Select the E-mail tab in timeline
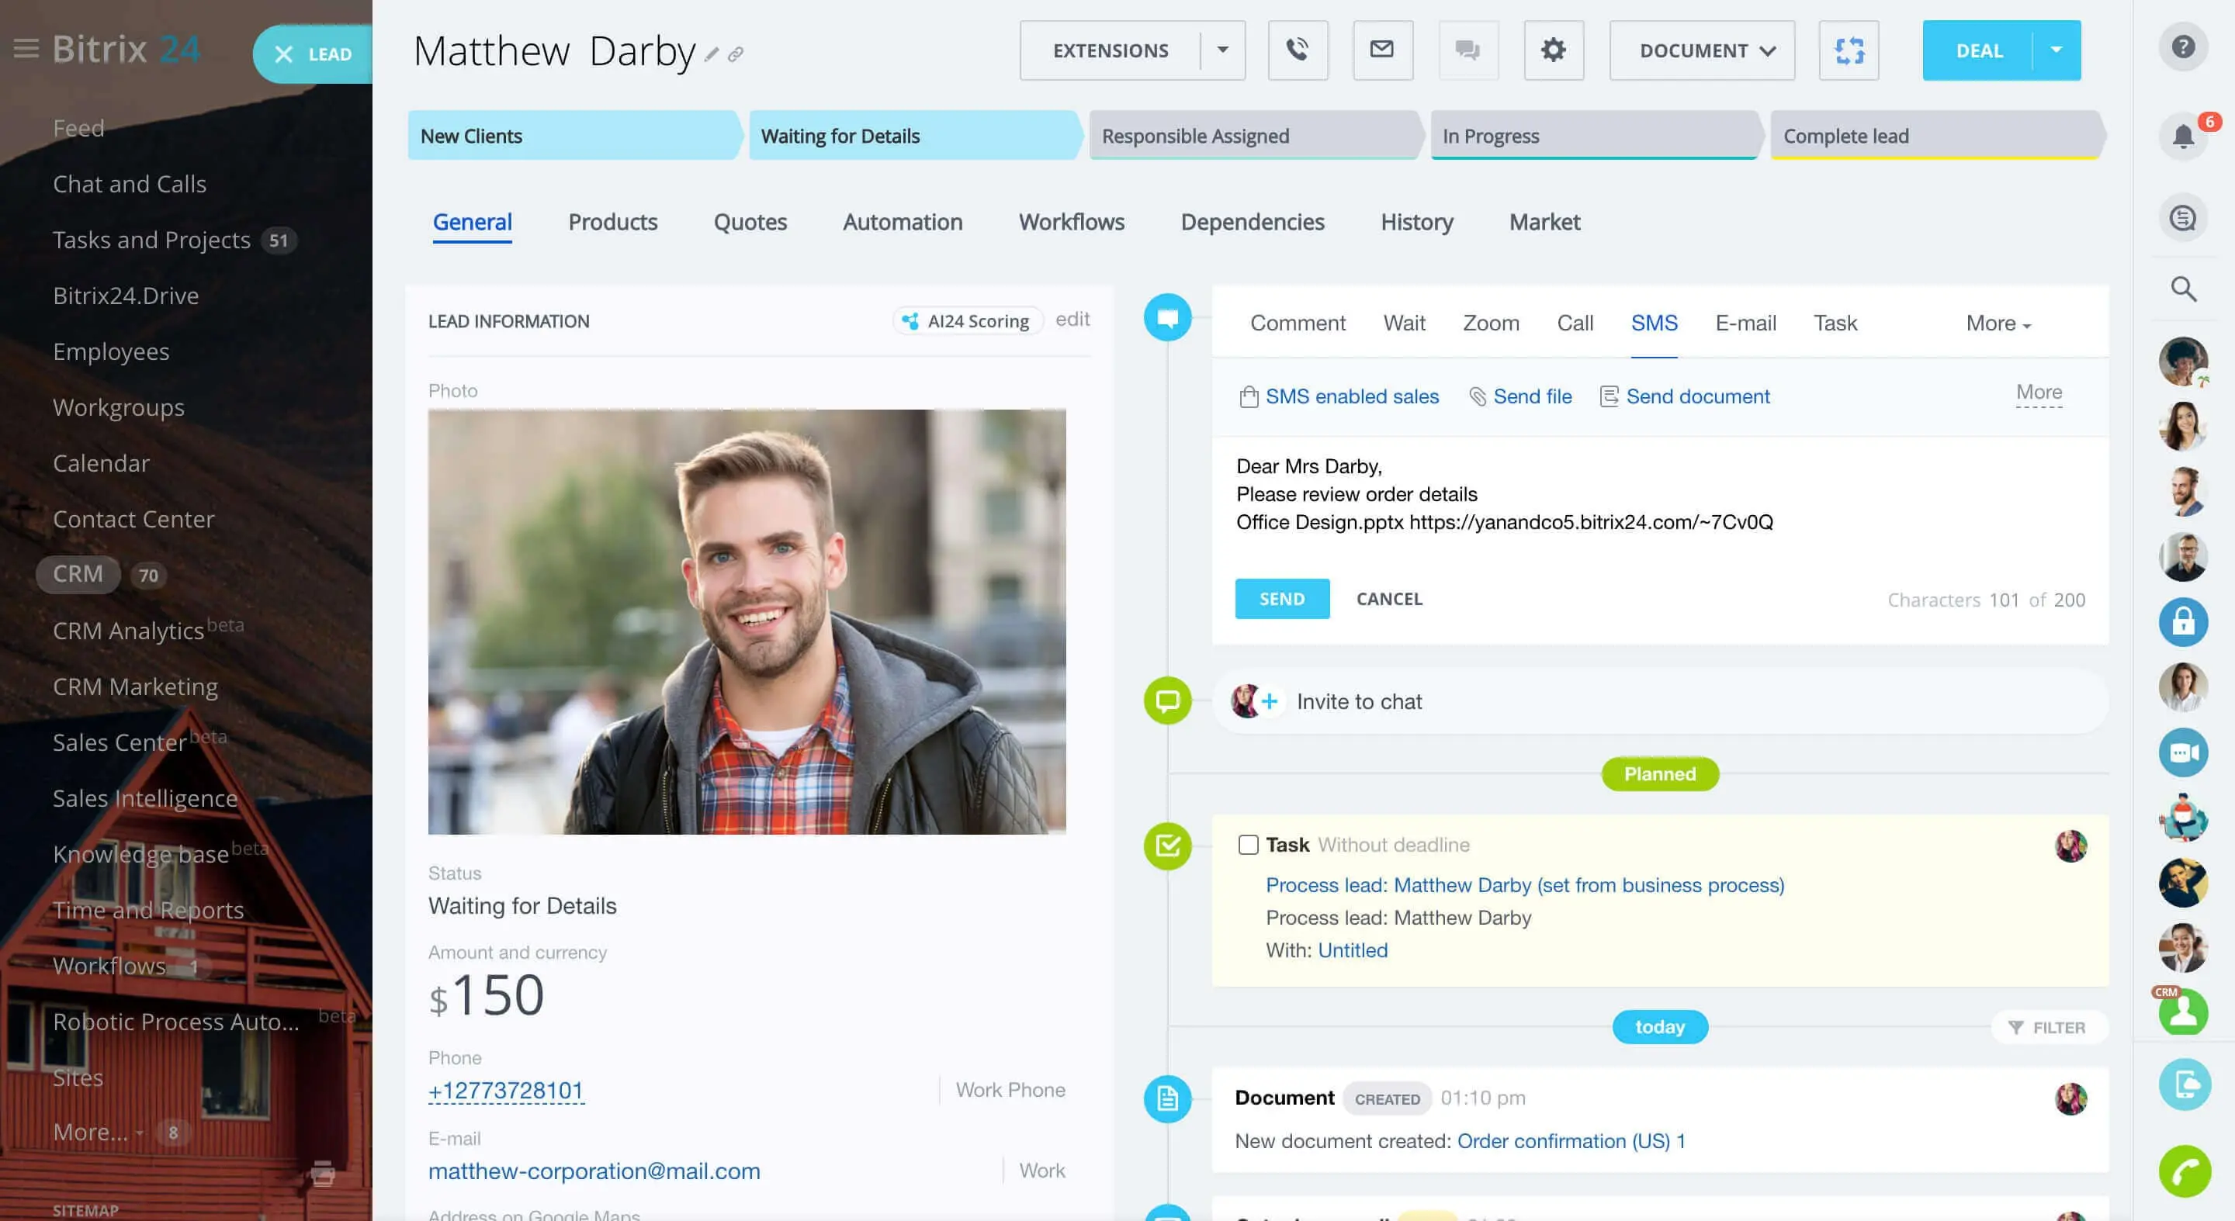 (x=1745, y=323)
